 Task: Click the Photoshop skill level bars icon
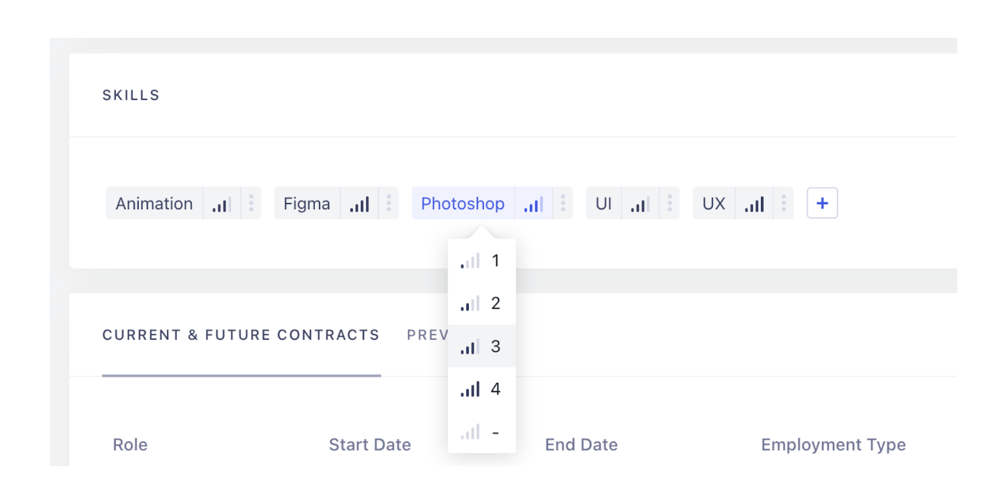(x=534, y=203)
